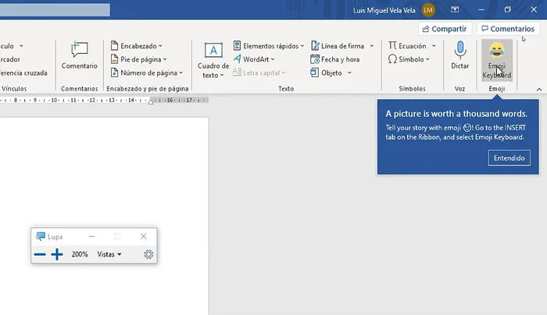Click the Referencia cruzada command
Screen dimensions: 547x315
coord(23,73)
